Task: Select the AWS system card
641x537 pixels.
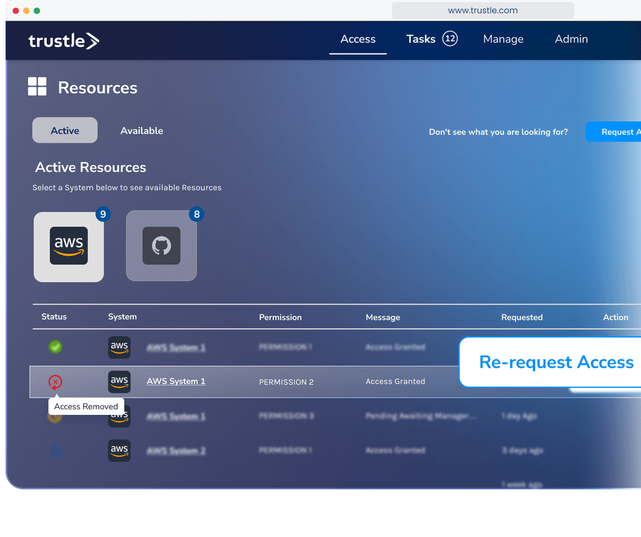Action: pyautogui.click(x=69, y=247)
